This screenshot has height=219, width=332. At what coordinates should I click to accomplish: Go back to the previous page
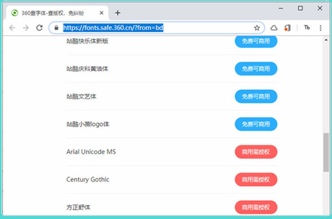click(x=12, y=28)
